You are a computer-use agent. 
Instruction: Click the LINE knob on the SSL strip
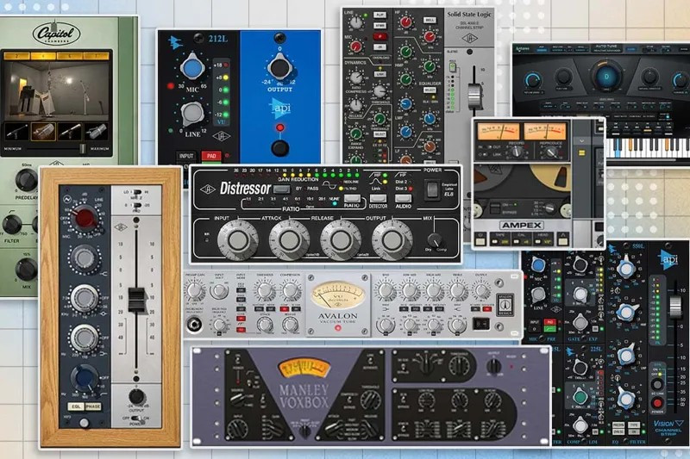pos(356,23)
